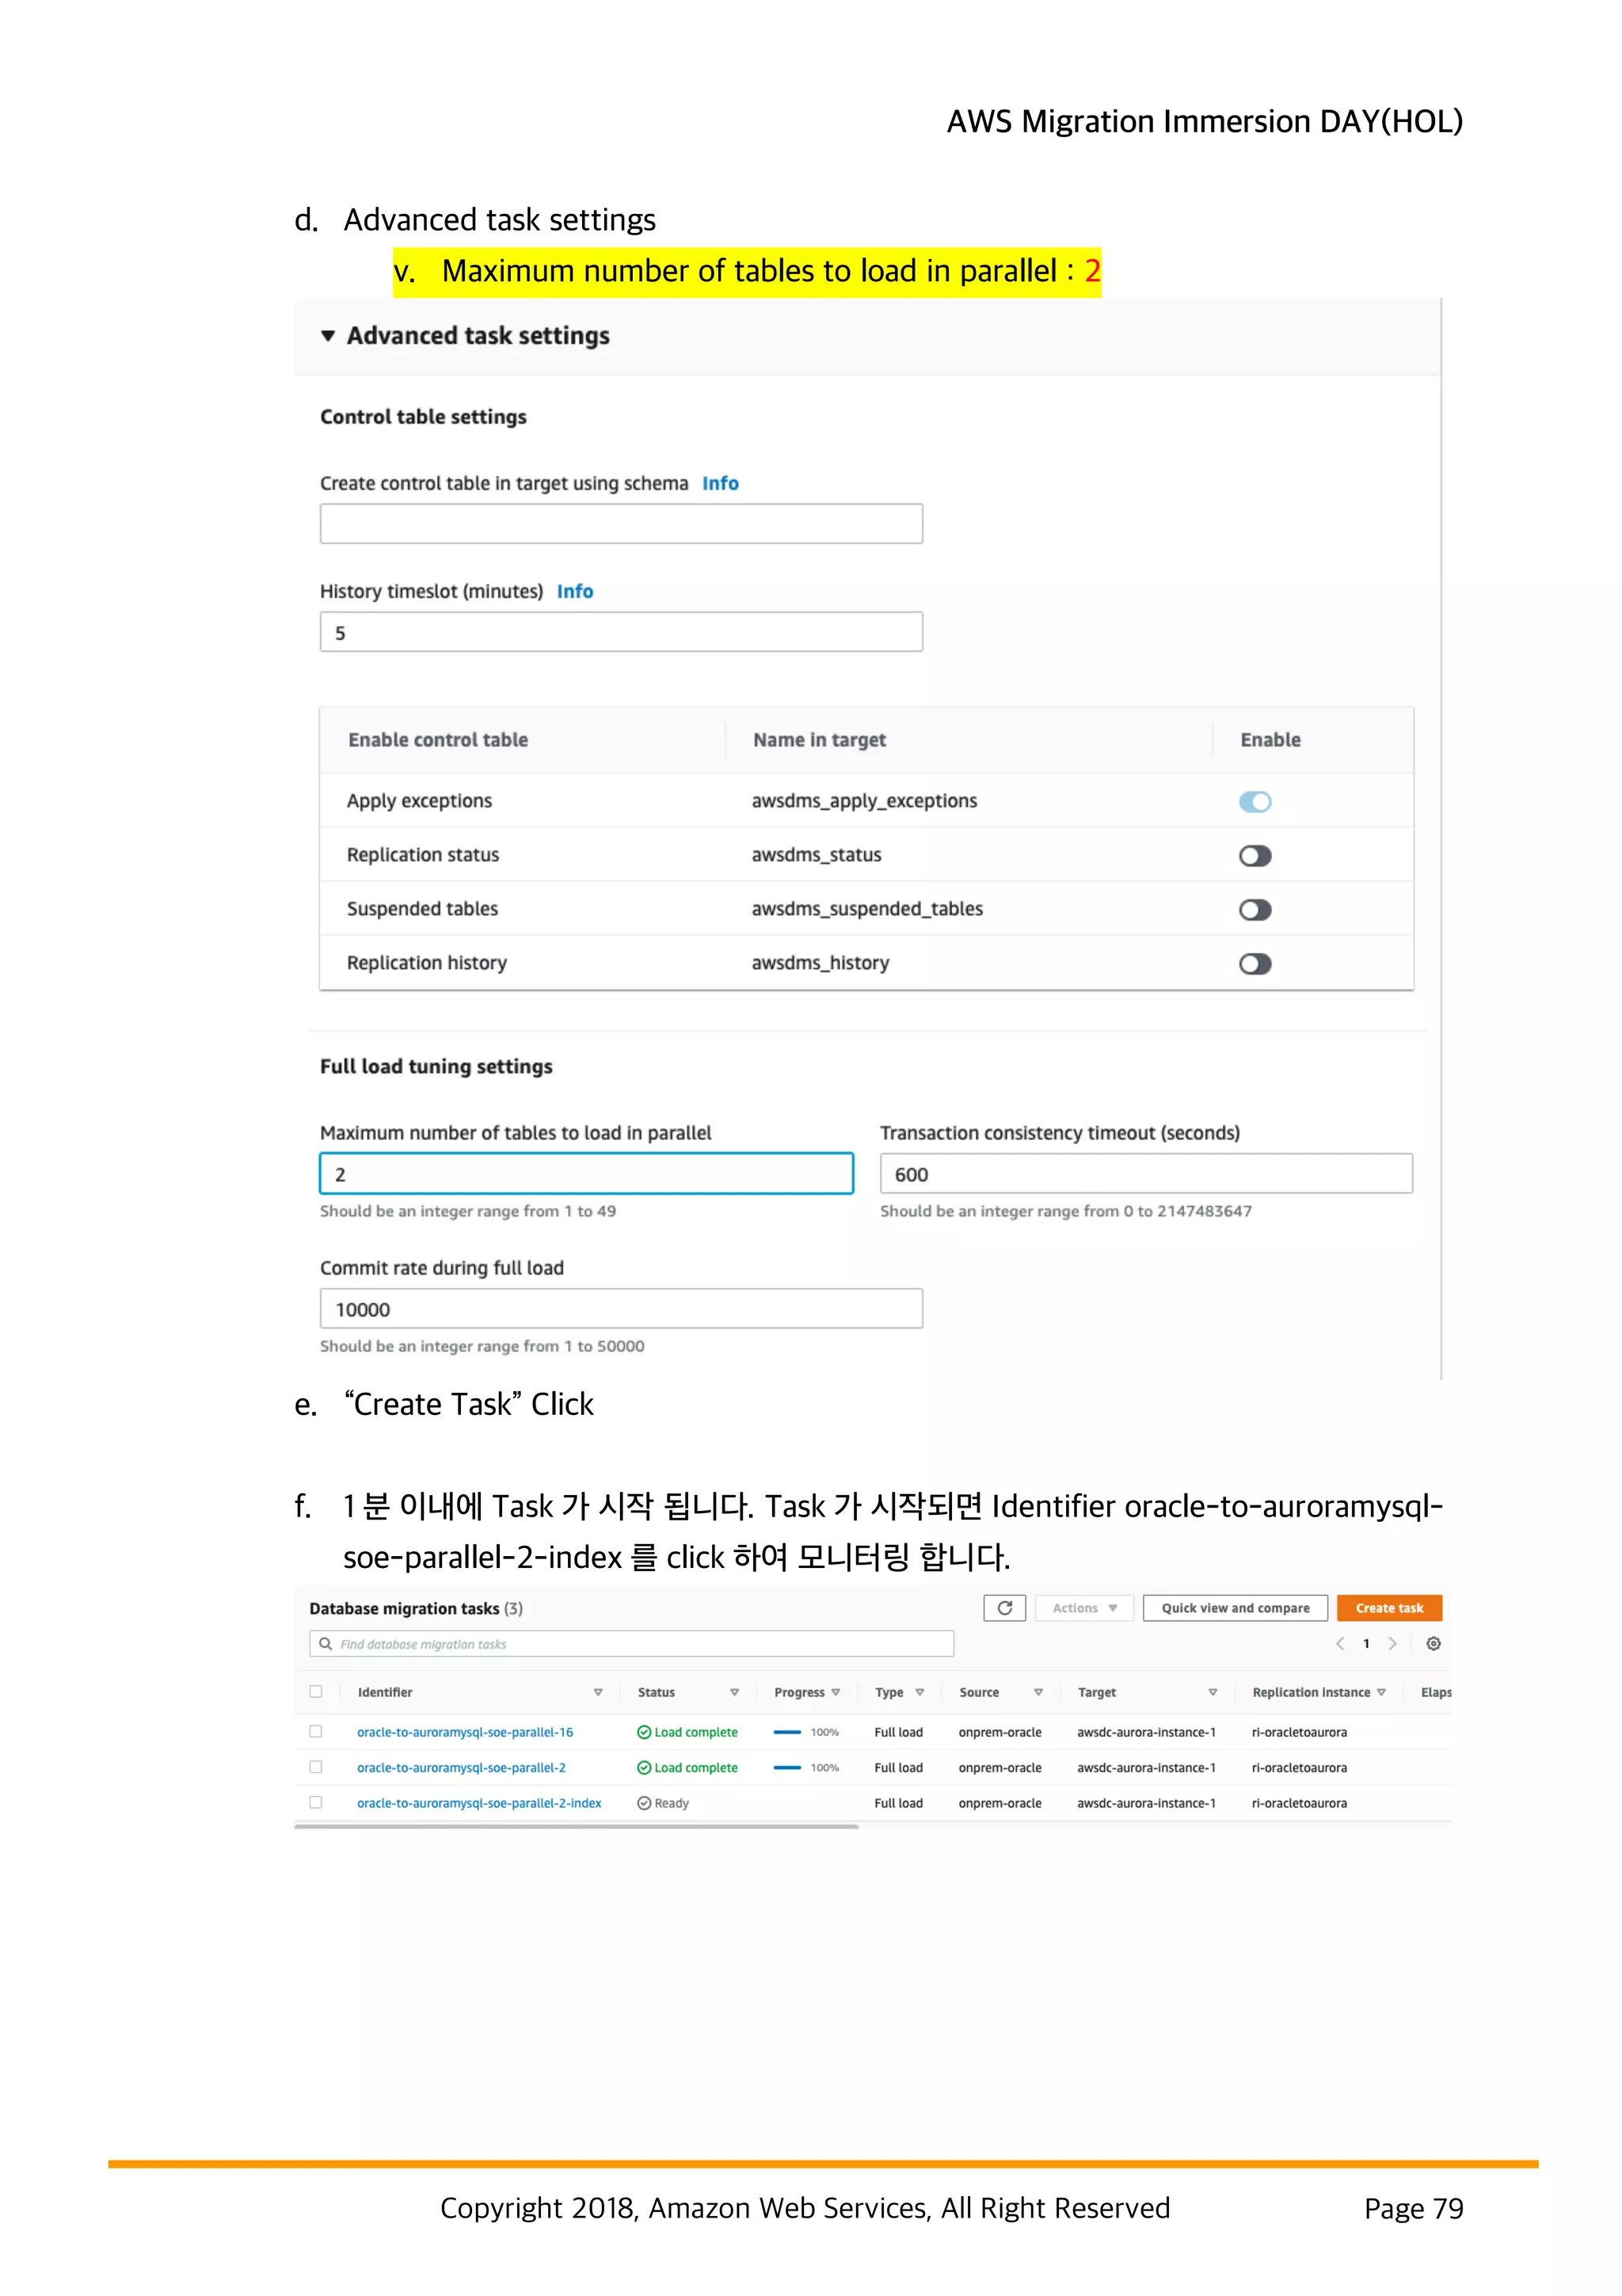Click page number 1 in pagination
This screenshot has height=2296, width=1622.
[x=1366, y=1644]
